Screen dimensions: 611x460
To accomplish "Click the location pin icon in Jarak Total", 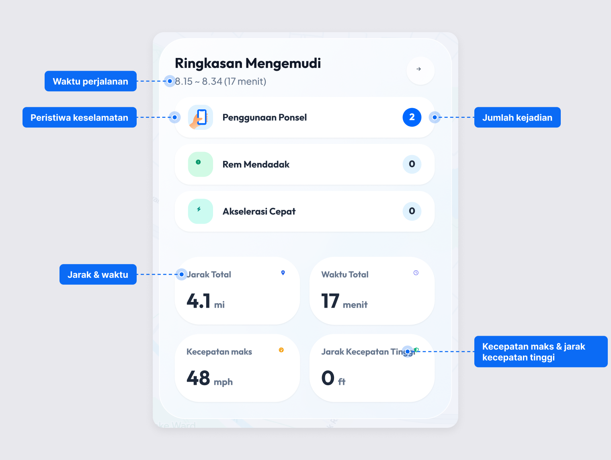I will click(x=283, y=273).
